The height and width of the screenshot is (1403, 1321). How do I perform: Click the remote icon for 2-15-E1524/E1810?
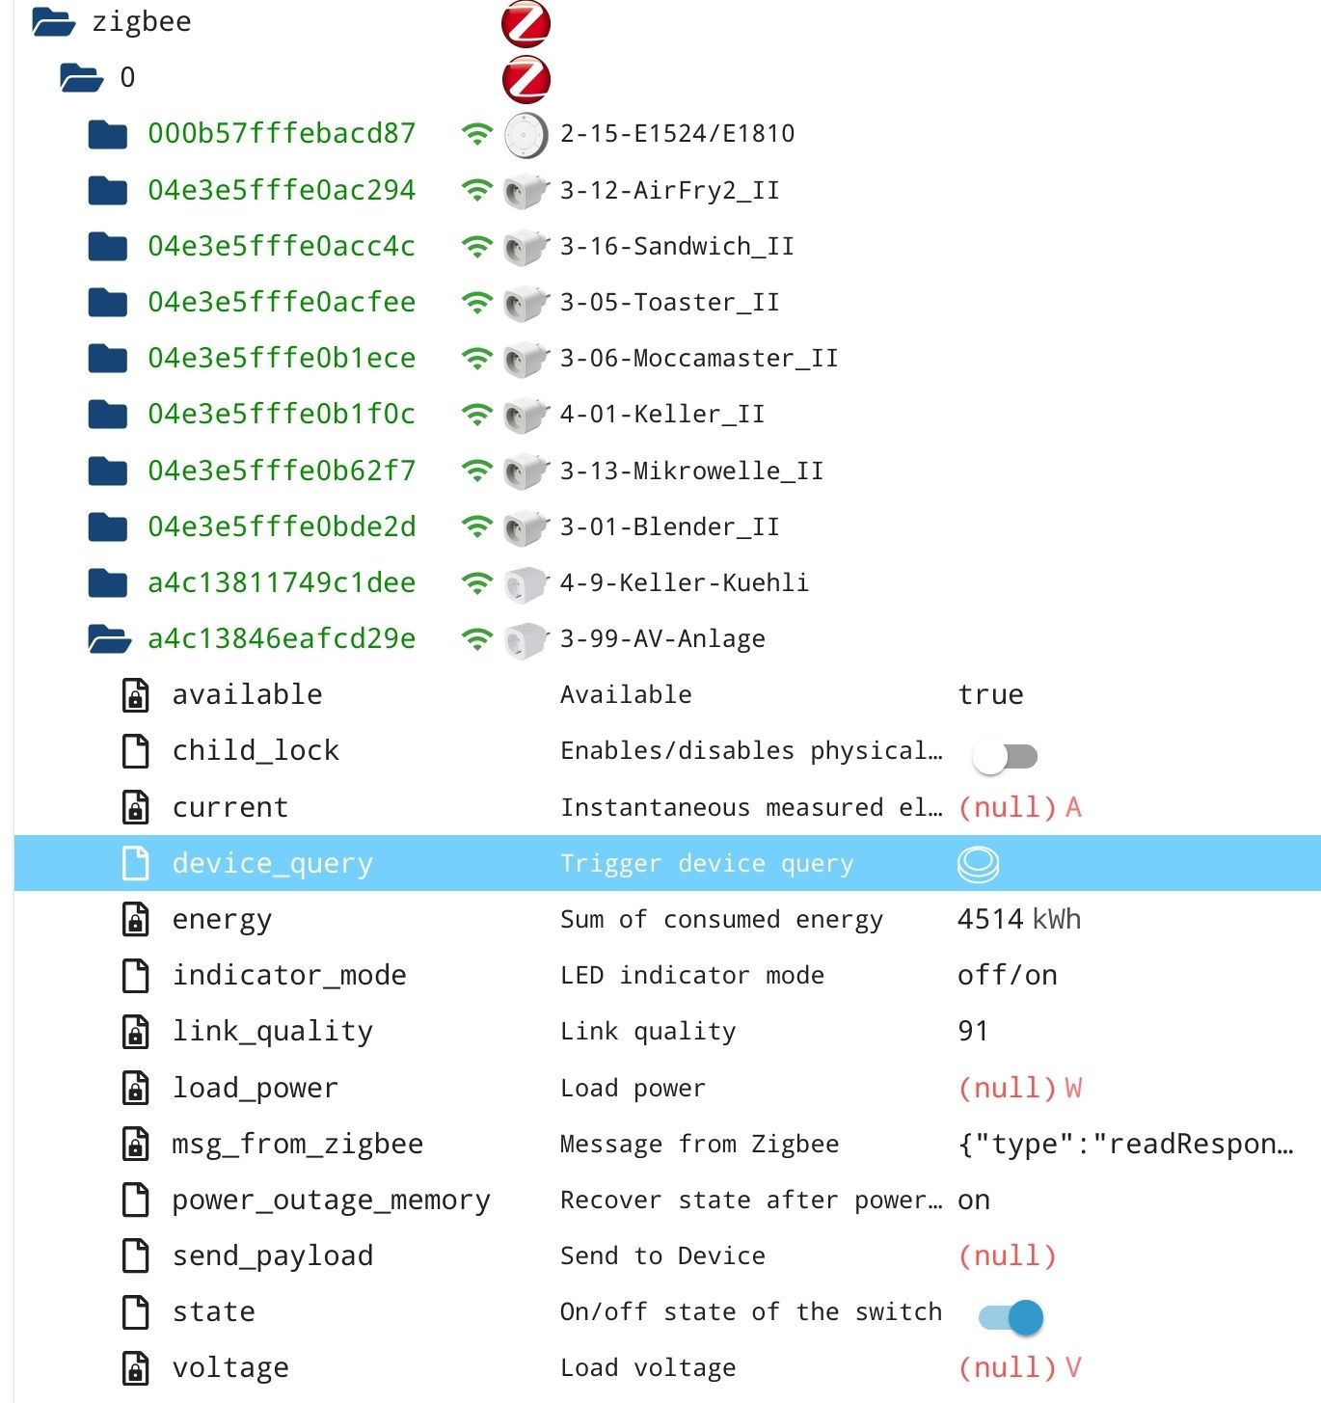526,135
